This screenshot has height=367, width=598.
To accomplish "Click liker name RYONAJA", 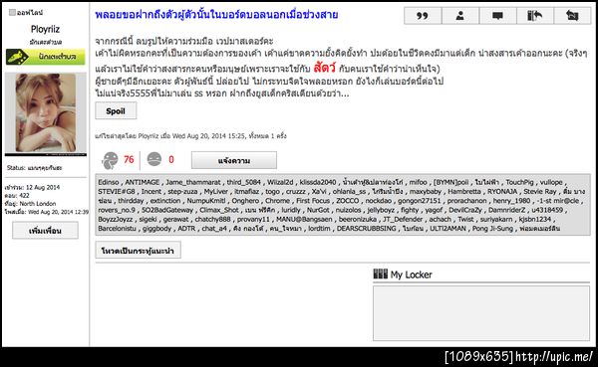I will (502, 191).
